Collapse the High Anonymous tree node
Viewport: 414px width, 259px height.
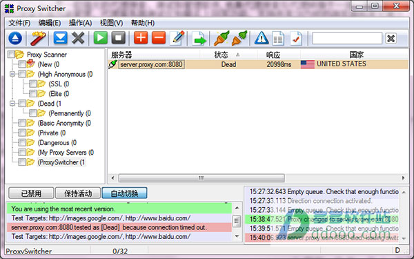click(12, 74)
